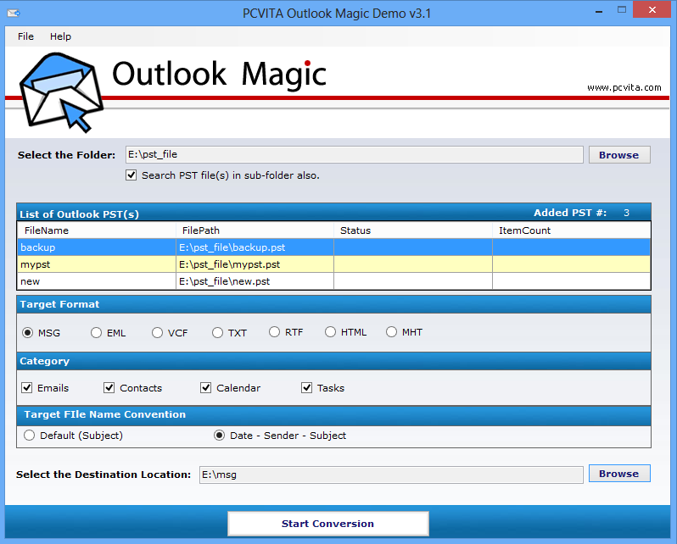Select VCF target format

click(157, 333)
